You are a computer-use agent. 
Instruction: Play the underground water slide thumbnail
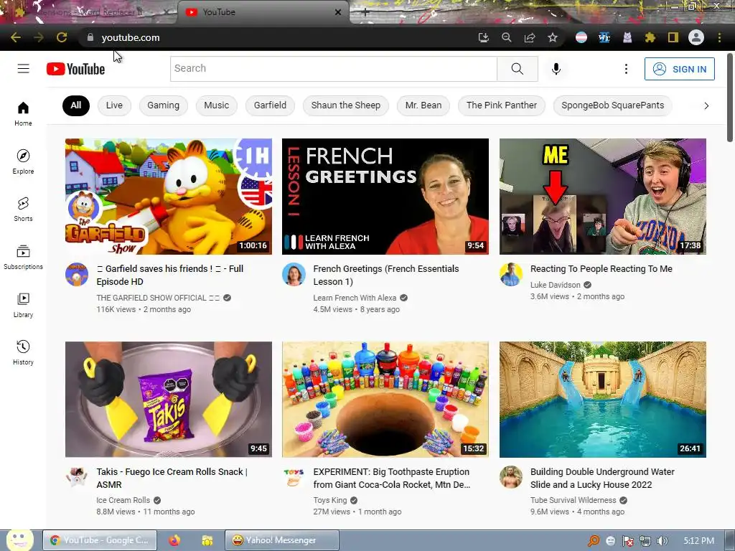click(x=603, y=399)
